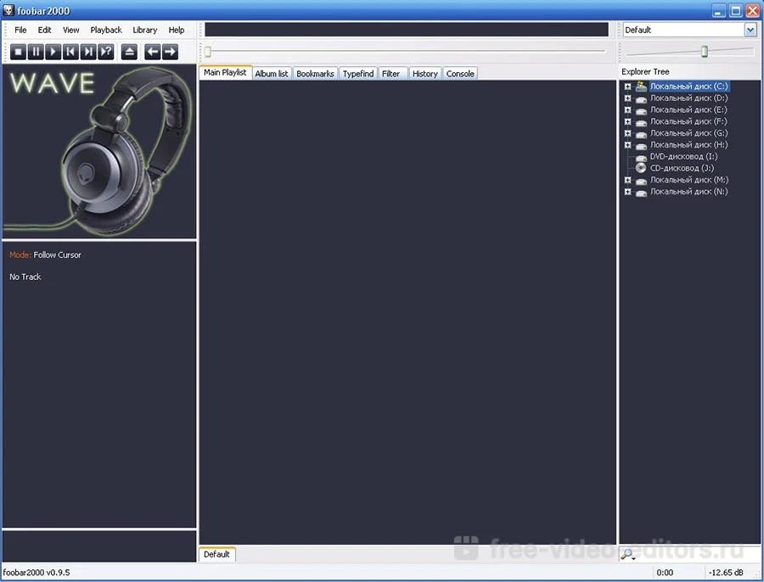Start playback with the Play button
This screenshot has width=764, height=582.
(53, 52)
